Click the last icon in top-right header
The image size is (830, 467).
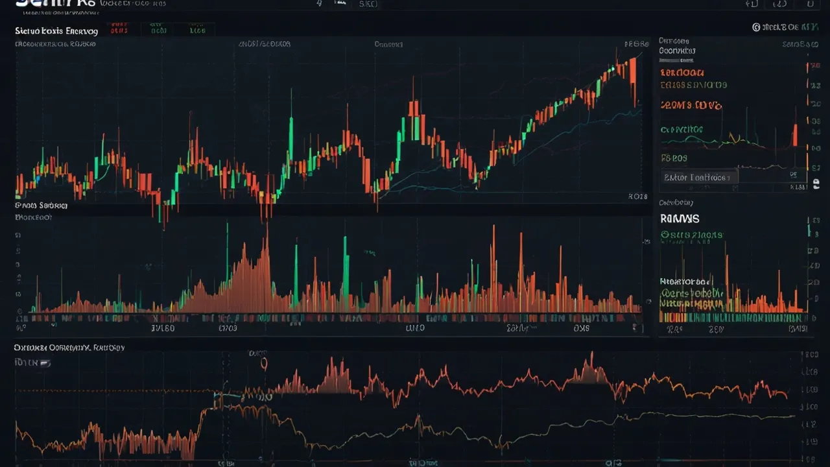[x=810, y=4]
